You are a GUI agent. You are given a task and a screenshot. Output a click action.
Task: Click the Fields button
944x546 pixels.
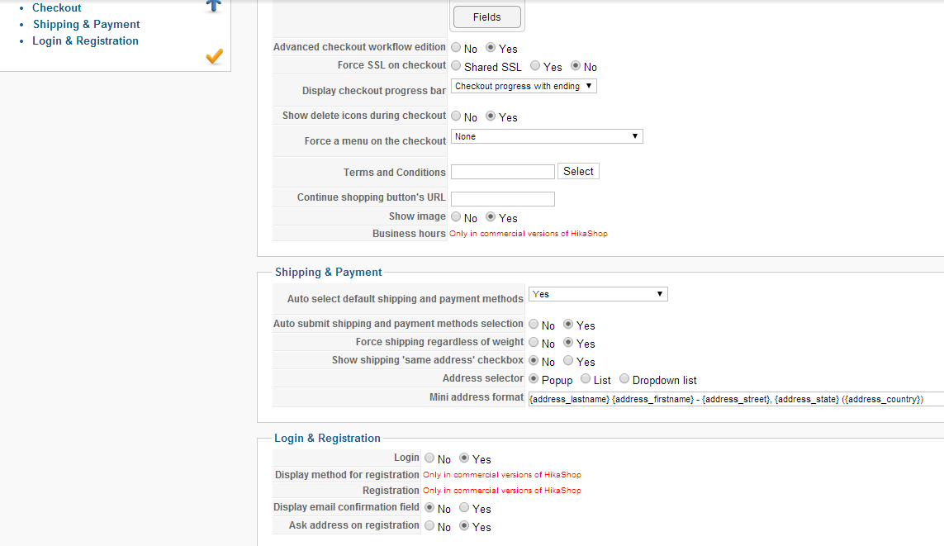486,17
